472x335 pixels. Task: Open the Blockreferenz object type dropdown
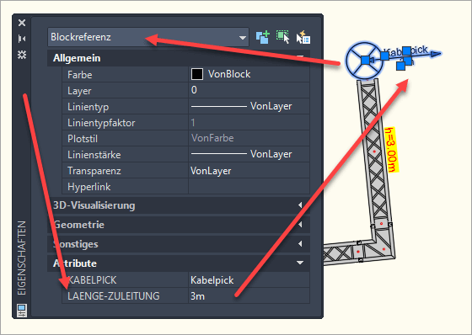148,37
